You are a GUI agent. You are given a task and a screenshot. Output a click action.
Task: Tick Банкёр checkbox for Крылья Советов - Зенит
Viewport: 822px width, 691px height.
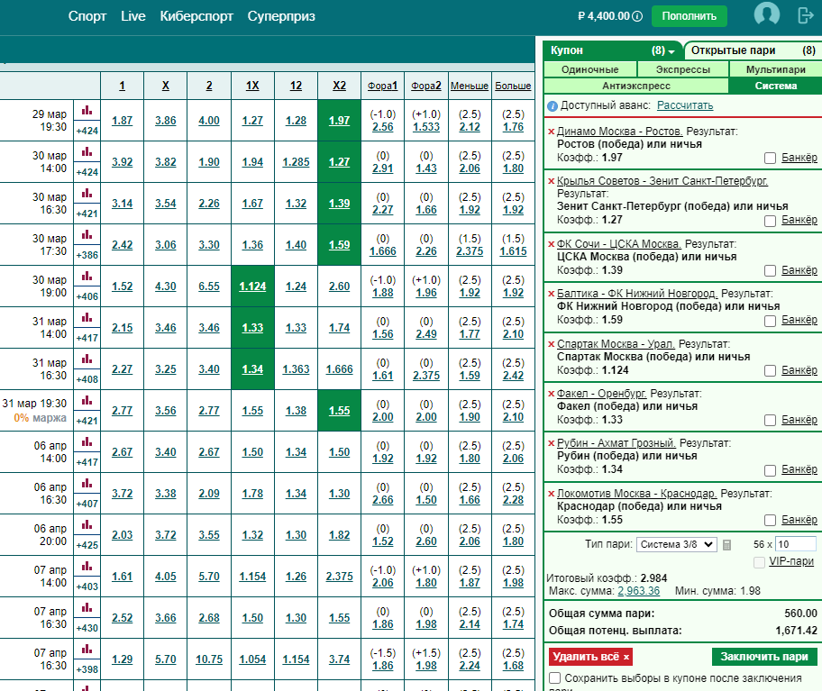coord(770,221)
